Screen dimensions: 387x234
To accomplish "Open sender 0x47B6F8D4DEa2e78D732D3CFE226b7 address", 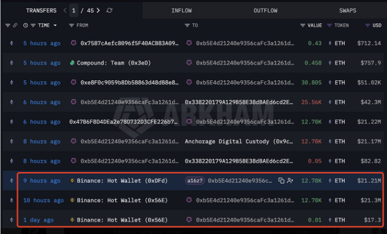I will 123,122.
